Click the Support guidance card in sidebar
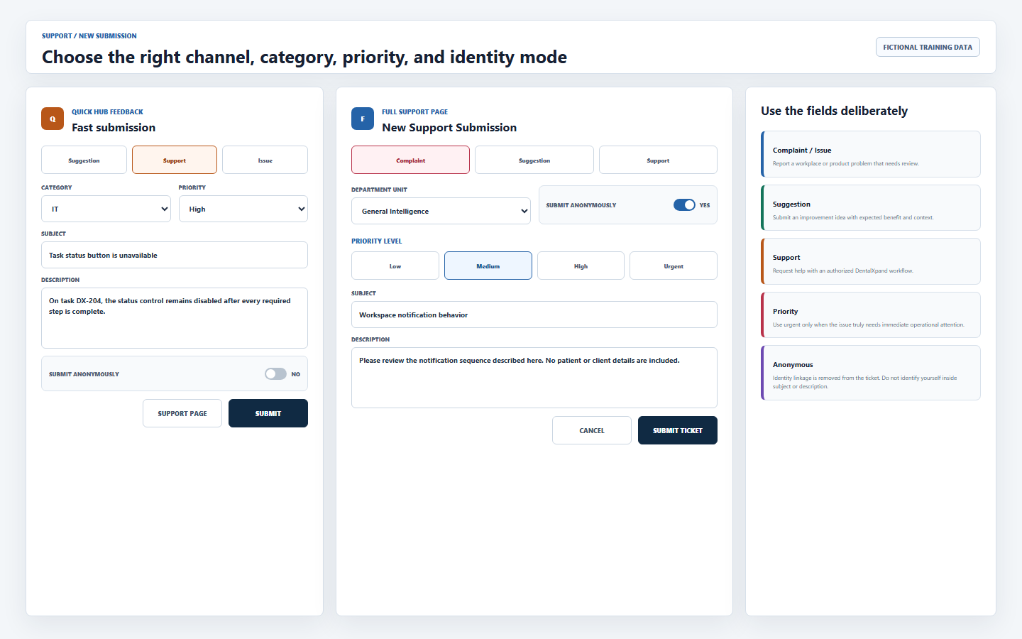 pos(871,261)
